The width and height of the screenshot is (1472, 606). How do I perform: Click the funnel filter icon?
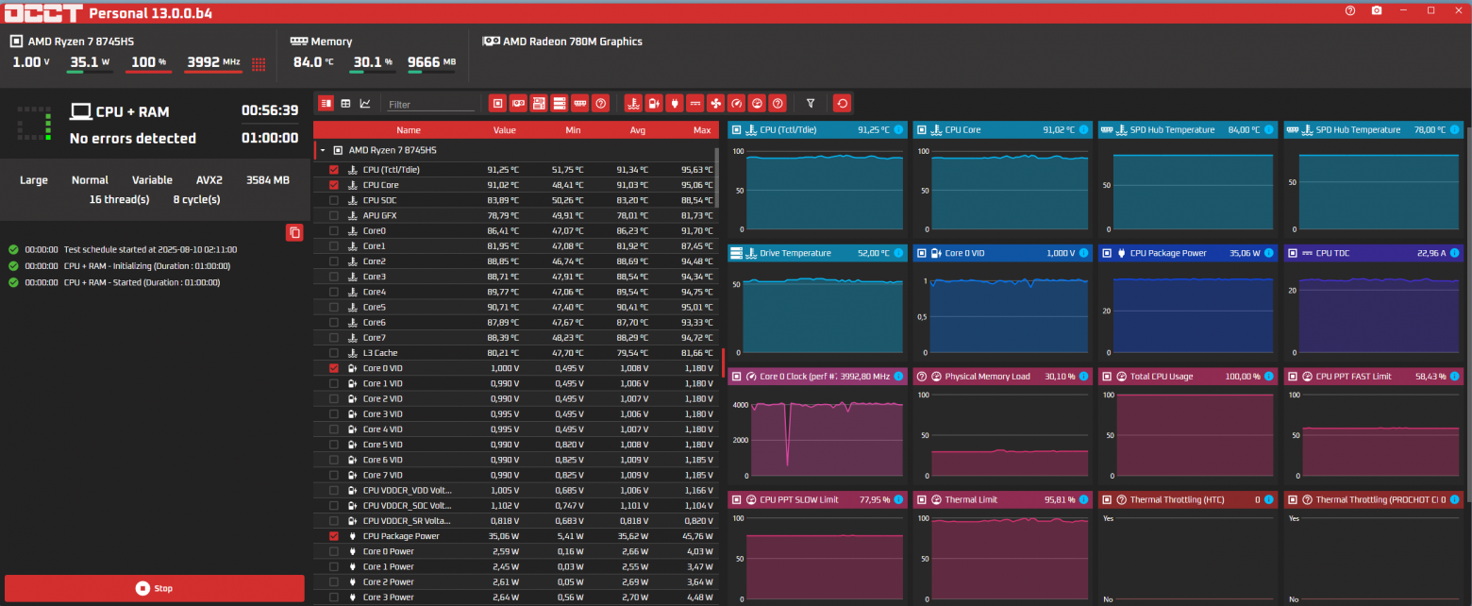tap(810, 104)
